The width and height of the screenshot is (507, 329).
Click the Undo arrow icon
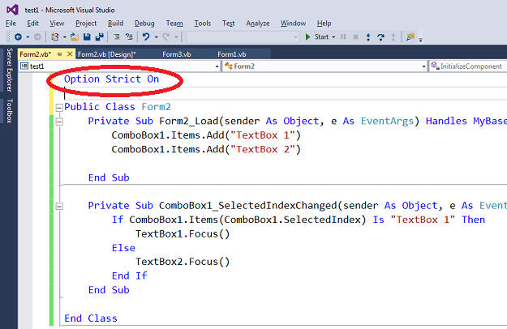[x=145, y=36]
